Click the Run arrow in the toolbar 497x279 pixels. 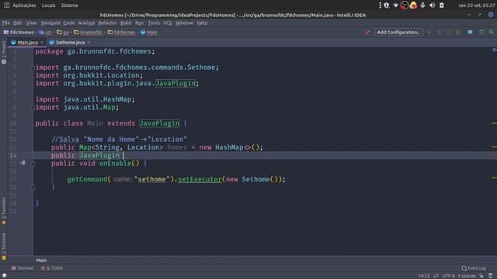429,33
